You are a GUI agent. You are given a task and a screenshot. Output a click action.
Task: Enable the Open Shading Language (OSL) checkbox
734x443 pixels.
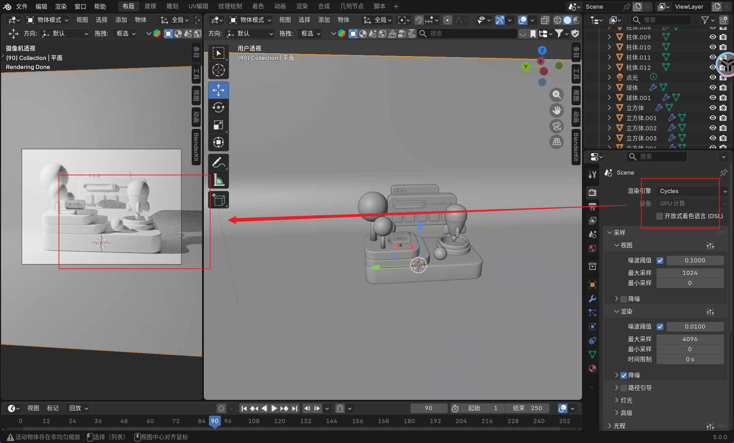659,216
